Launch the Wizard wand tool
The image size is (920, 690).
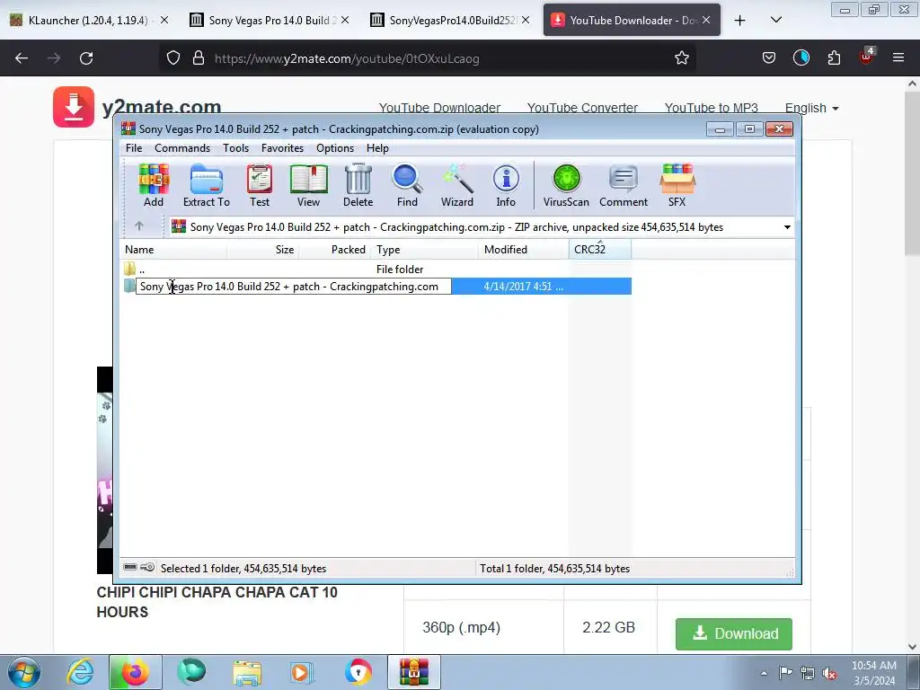pos(457,185)
